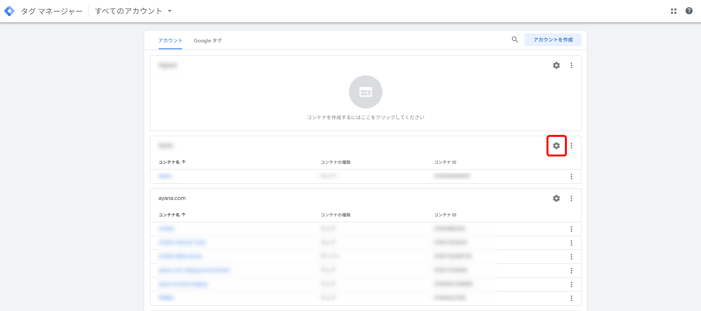This screenshot has width=701, height=311.
Task: Click the Tag Manager logo icon
Action: click(9, 11)
